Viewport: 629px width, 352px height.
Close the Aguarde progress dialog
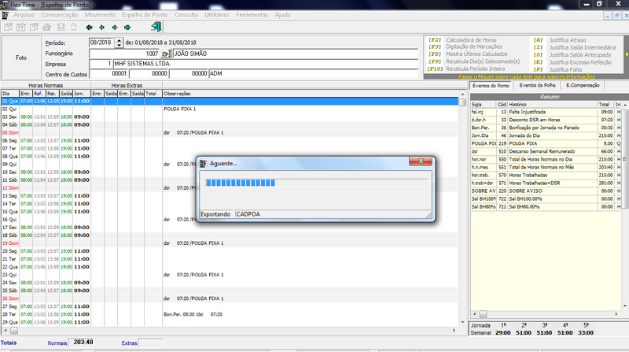pos(421,161)
